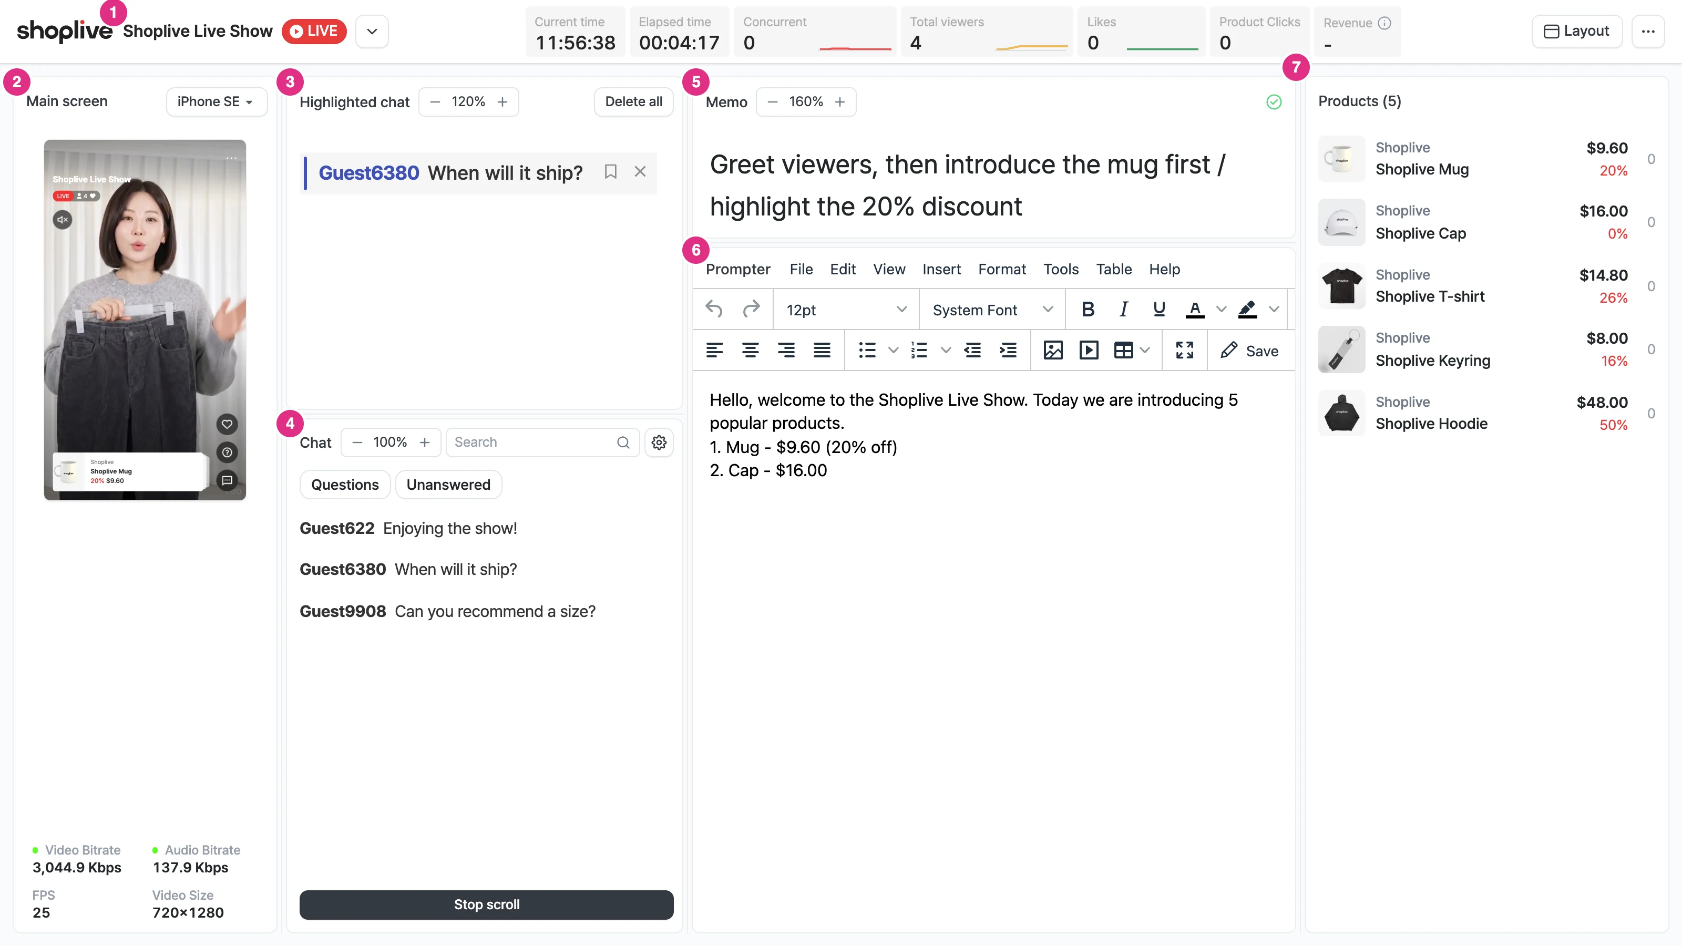The image size is (1682, 946).
Task: Increase indent in Prompter
Action: 1008,351
